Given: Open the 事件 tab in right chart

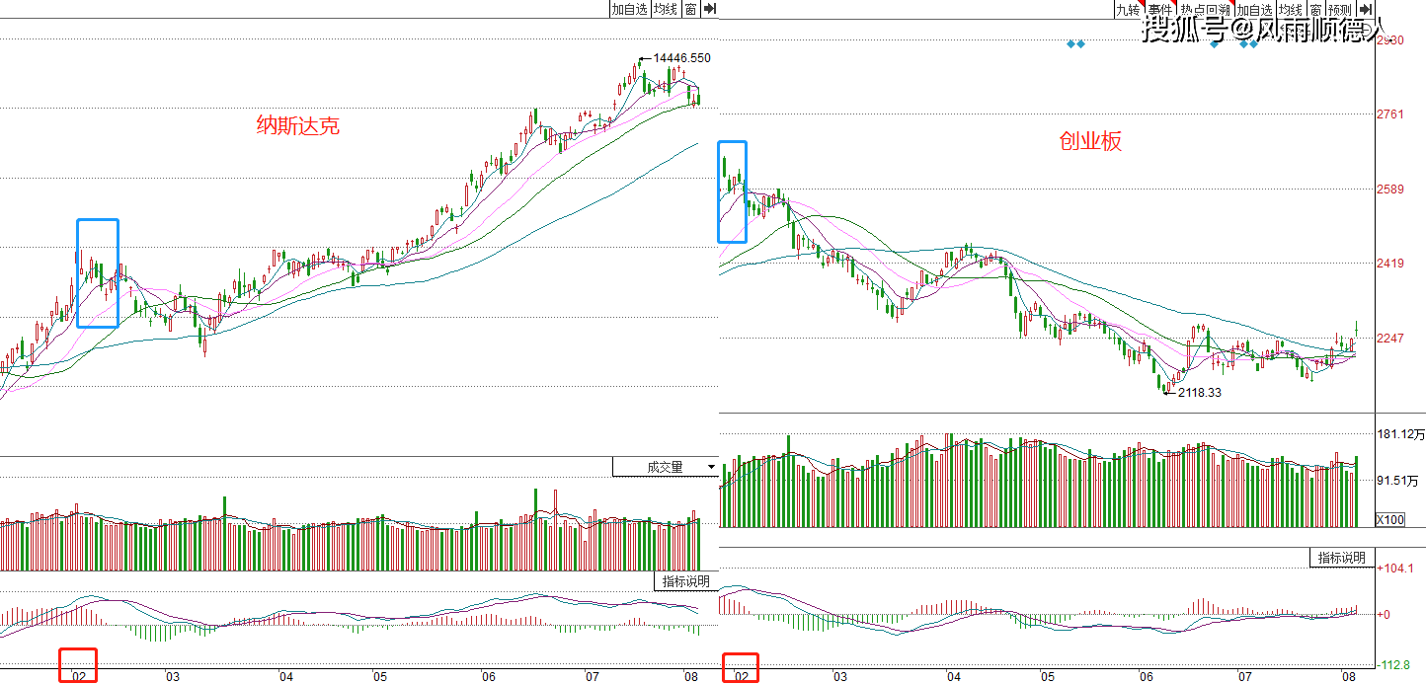Looking at the screenshot, I should [x=1161, y=9].
